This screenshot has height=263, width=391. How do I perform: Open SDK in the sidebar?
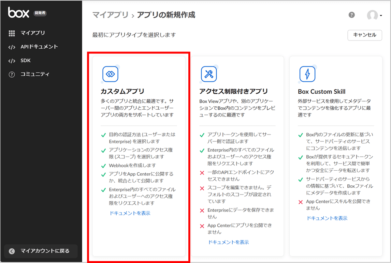tap(25, 60)
